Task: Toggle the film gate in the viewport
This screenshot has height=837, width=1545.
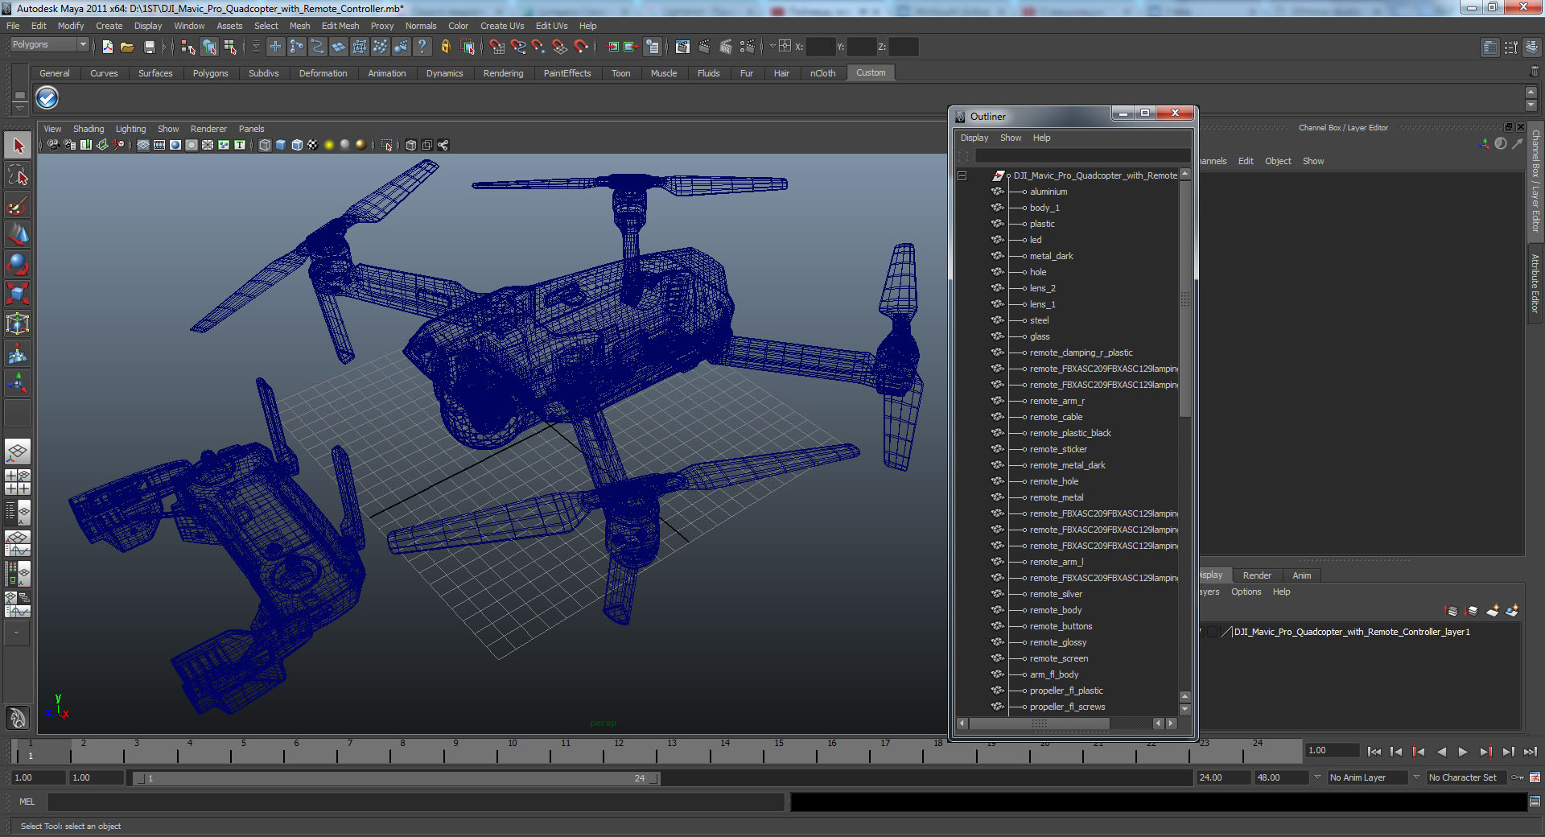Action: coord(159,145)
